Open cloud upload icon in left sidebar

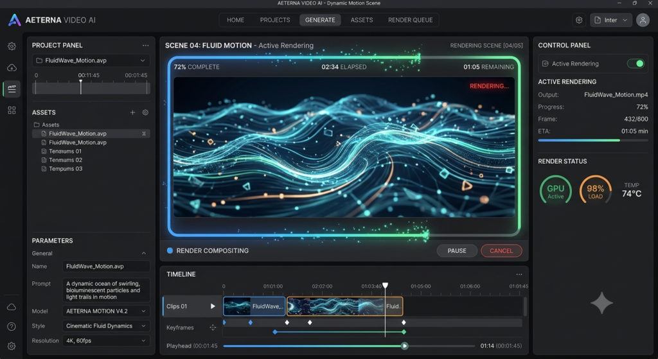tap(12, 67)
